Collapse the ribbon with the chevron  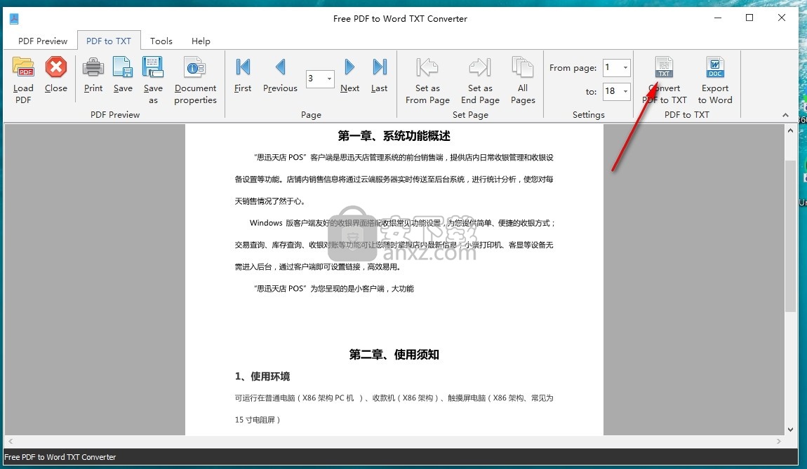pos(785,115)
